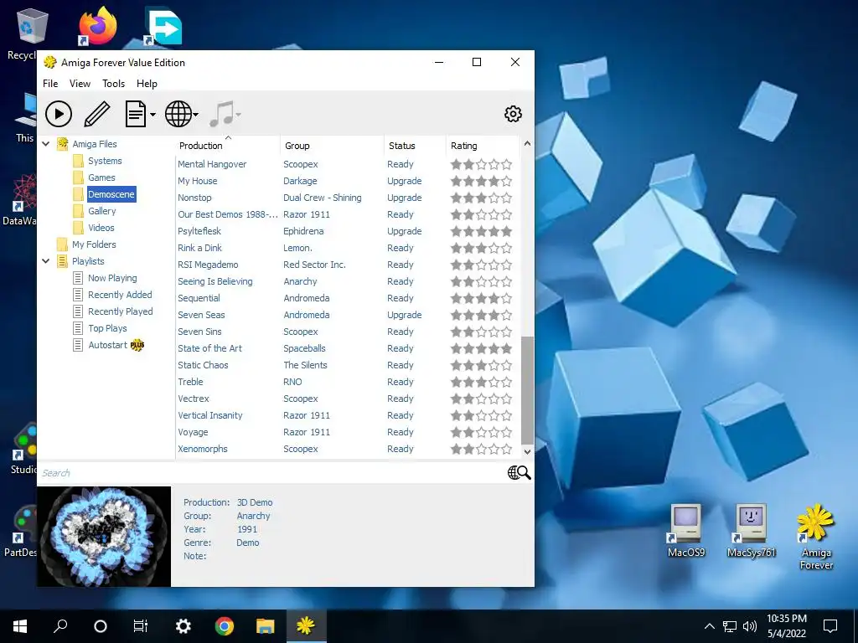Viewport: 858px width, 643px height.
Task: Open the View menu
Action: point(80,84)
